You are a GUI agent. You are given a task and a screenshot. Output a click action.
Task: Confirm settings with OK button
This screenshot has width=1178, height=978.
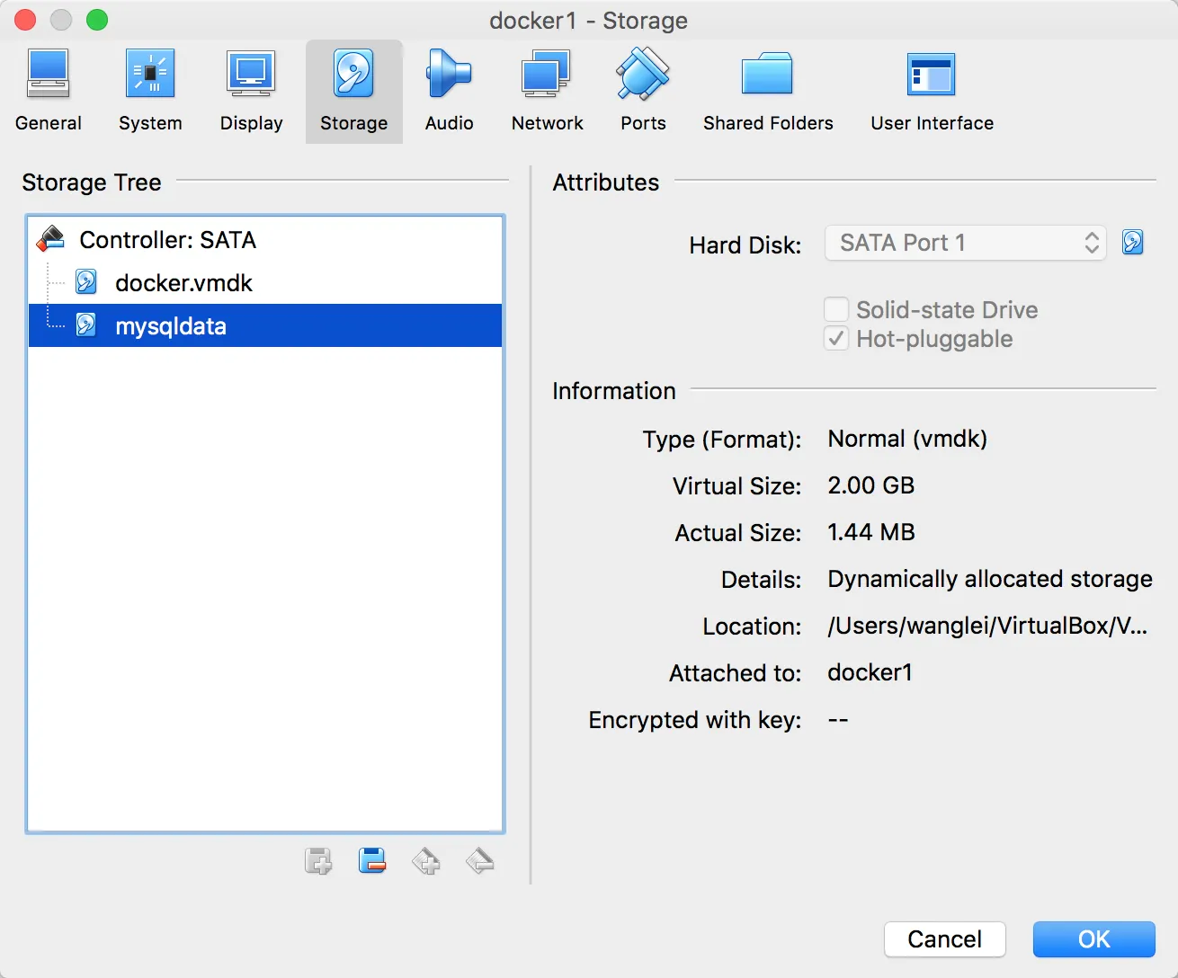(x=1093, y=939)
